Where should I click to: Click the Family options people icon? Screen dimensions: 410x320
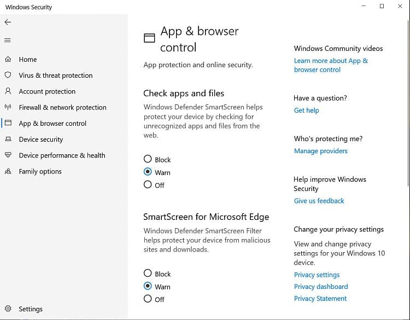[8, 171]
